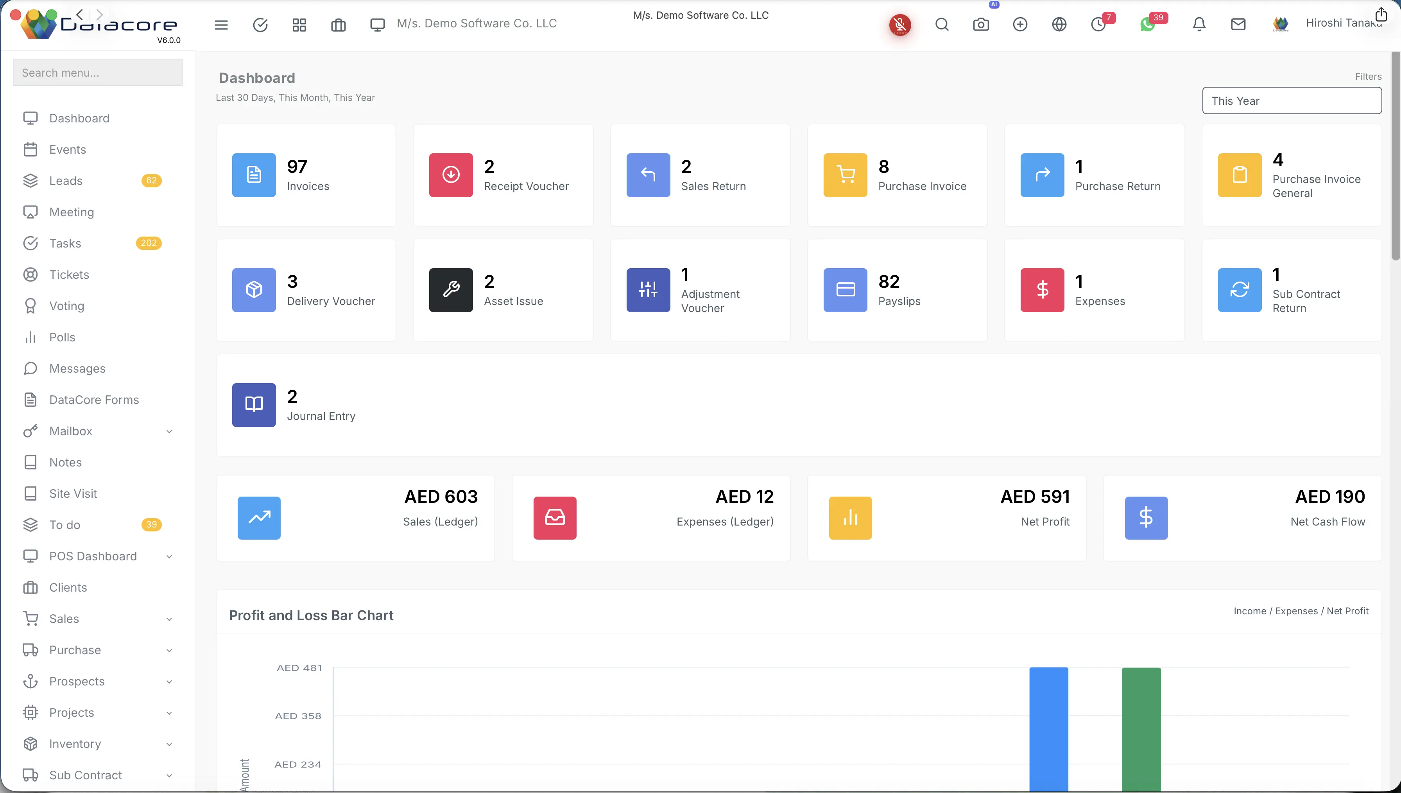Viewport: 1401px width, 793px height.
Task: Click the AI camera icon
Action: tap(981, 25)
